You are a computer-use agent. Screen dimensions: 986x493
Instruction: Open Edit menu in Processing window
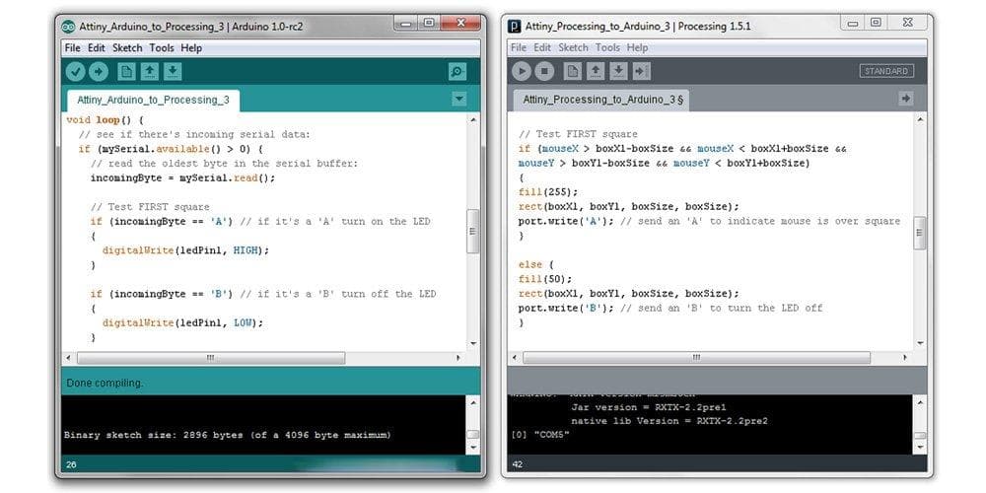pyautogui.click(x=542, y=47)
